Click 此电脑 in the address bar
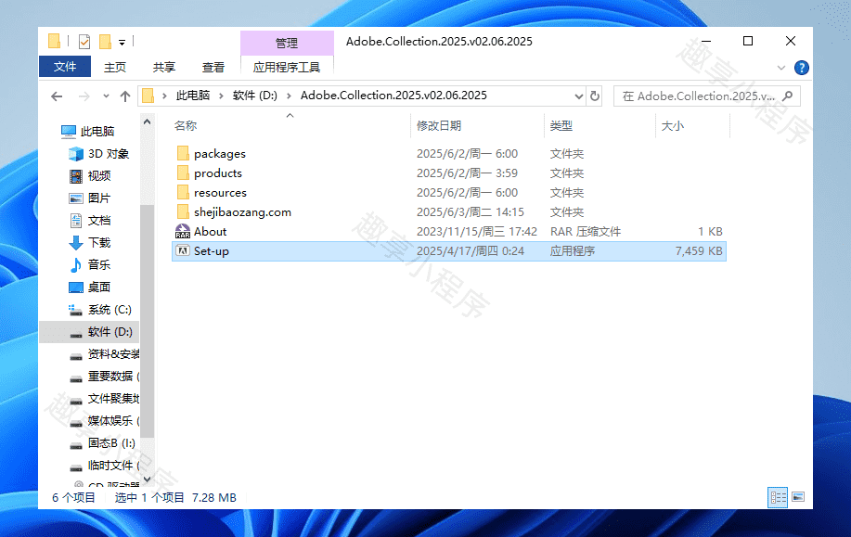This screenshot has width=851, height=537. coord(193,96)
